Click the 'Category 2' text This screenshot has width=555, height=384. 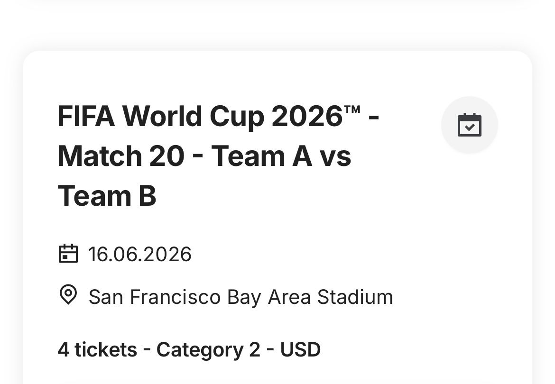208,350
